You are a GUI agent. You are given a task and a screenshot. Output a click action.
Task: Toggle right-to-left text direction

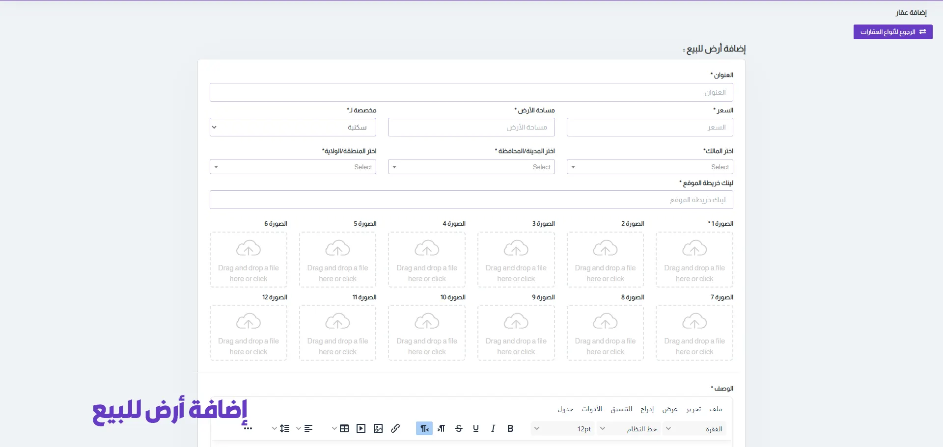pyautogui.click(x=424, y=428)
